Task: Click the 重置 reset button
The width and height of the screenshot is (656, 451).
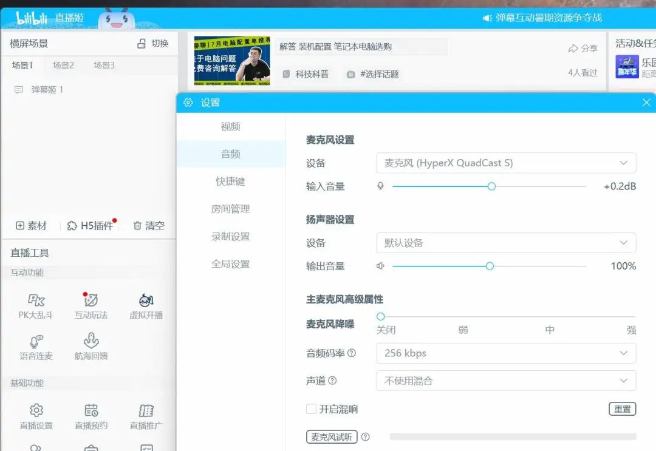Action: [x=622, y=409]
